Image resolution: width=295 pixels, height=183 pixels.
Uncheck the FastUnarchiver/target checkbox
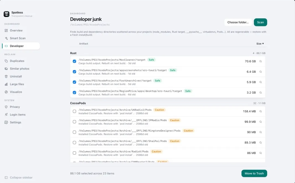tap(74, 82)
